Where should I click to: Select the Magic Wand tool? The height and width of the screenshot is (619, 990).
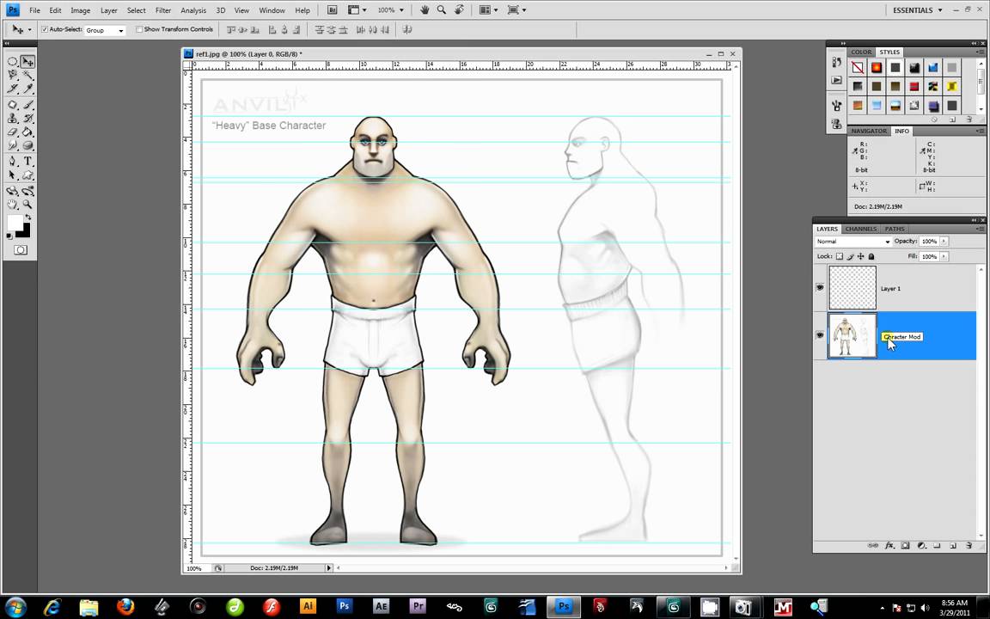click(x=27, y=75)
